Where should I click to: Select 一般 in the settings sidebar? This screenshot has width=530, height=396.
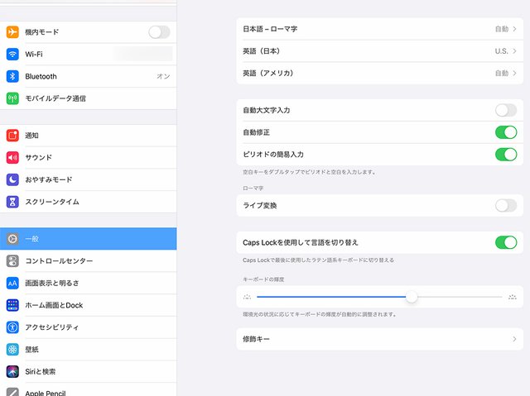(x=88, y=239)
